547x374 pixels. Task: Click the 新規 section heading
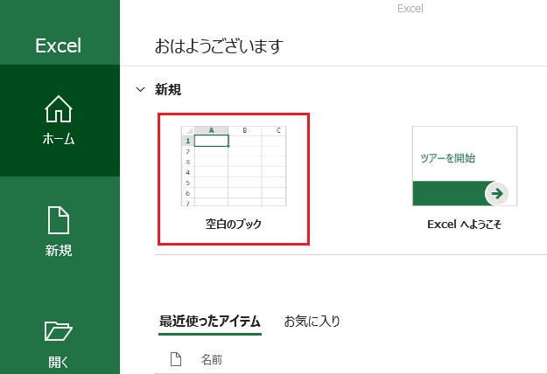[x=168, y=90]
